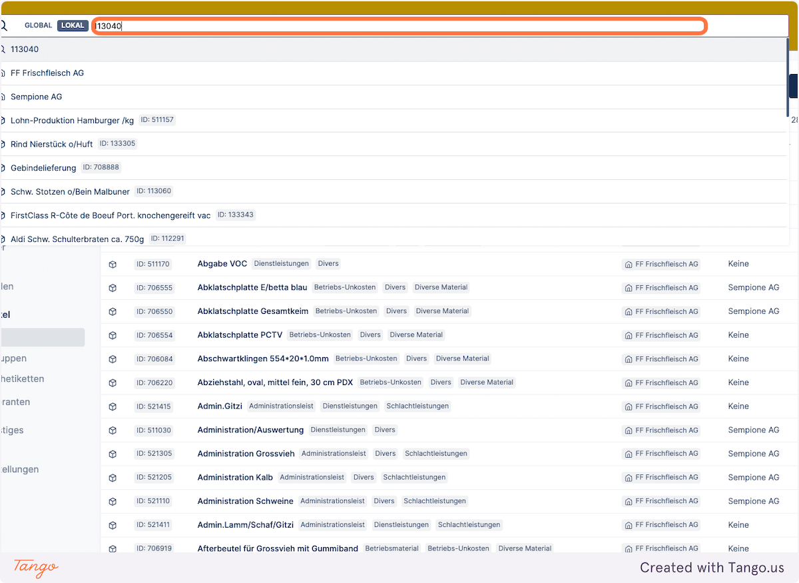
Task: Open the article Admin.Gitzi
Action: click(220, 406)
